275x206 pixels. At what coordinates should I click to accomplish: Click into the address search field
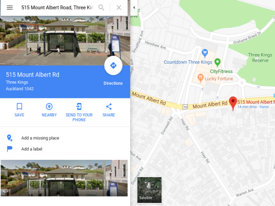click(57, 8)
